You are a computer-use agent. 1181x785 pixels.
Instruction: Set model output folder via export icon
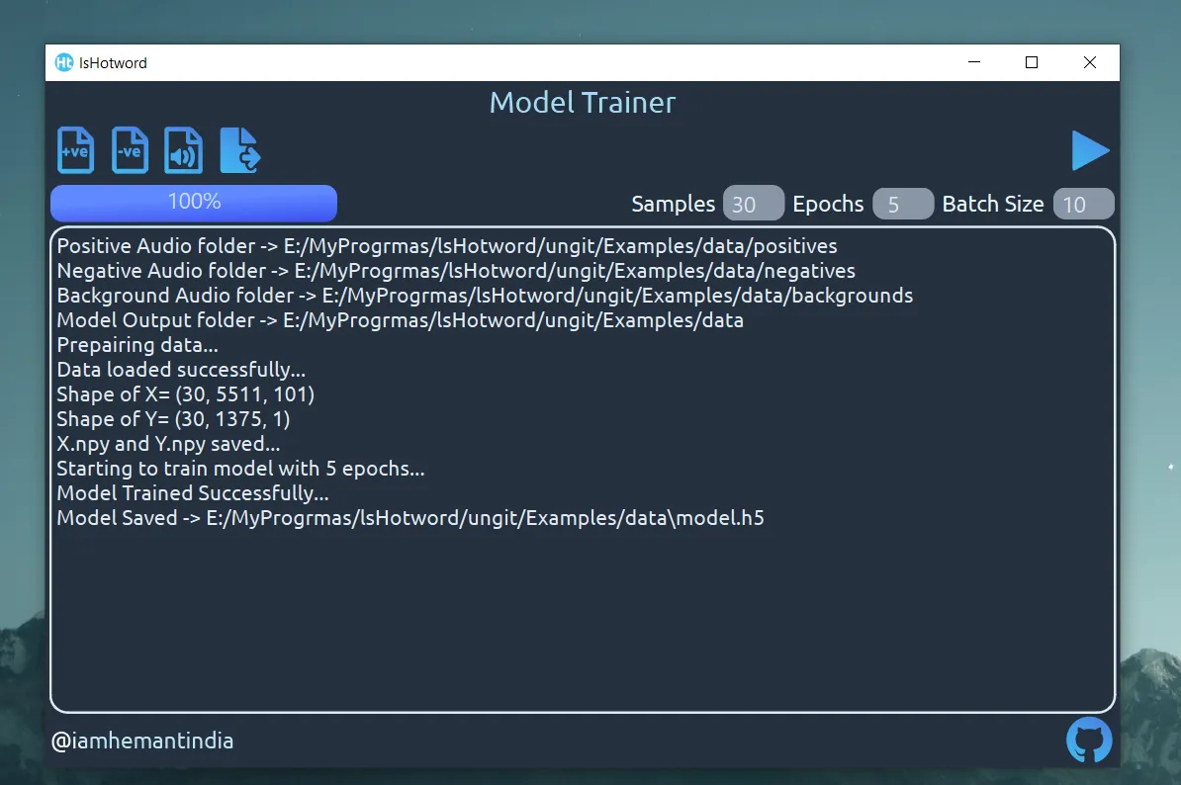point(240,150)
